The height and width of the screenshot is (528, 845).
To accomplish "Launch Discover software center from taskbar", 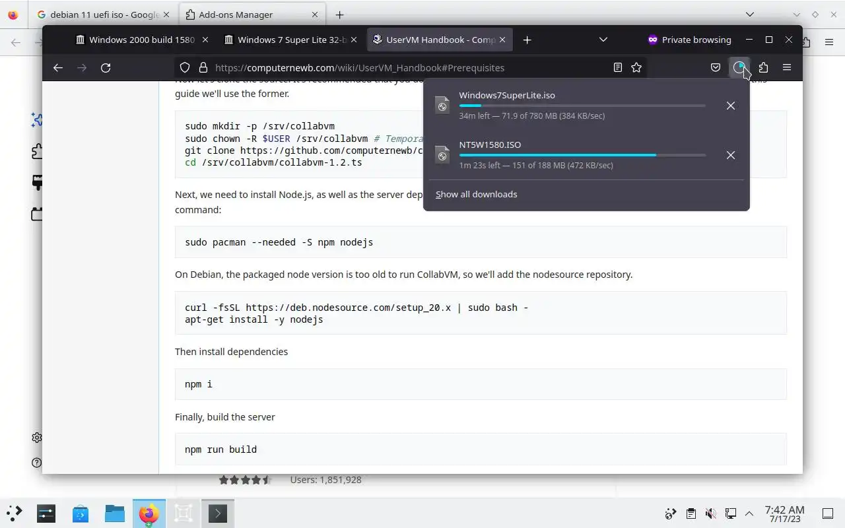I will [x=81, y=513].
